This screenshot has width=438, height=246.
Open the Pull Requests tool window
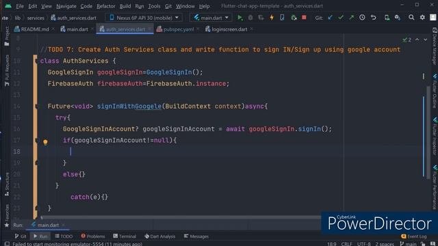click(x=7, y=70)
